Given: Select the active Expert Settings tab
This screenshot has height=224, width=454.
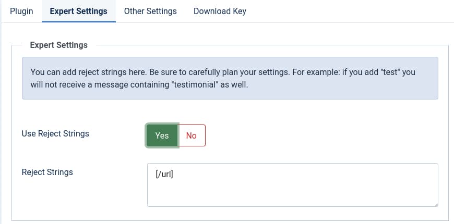Looking at the screenshot, I should pos(78,11).
